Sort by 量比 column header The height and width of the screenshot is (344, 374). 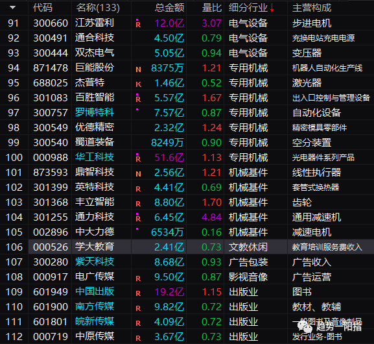[212, 8]
